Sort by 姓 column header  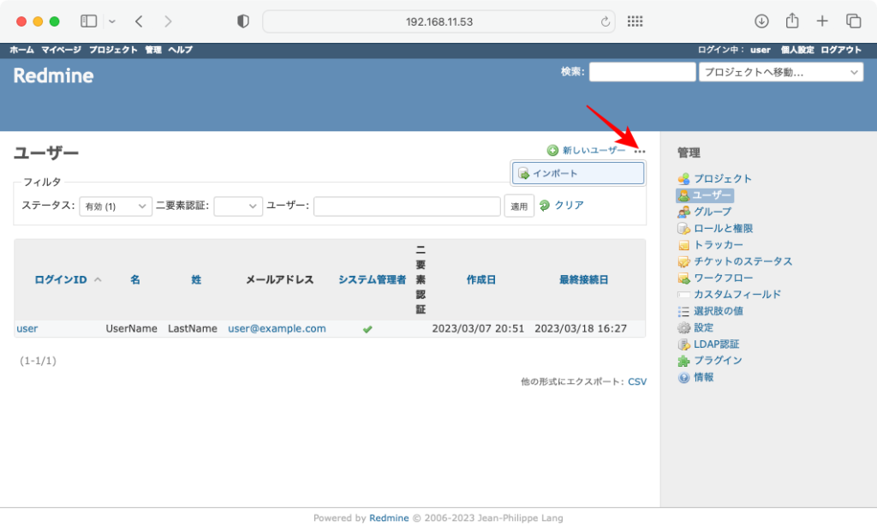coord(196,279)
